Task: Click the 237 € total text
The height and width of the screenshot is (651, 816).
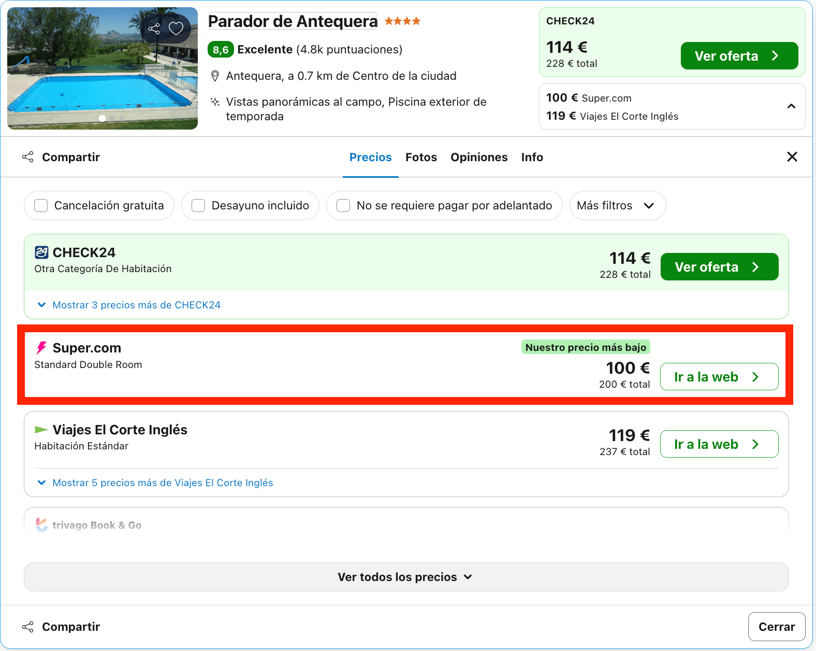Action: click(624, 451)
